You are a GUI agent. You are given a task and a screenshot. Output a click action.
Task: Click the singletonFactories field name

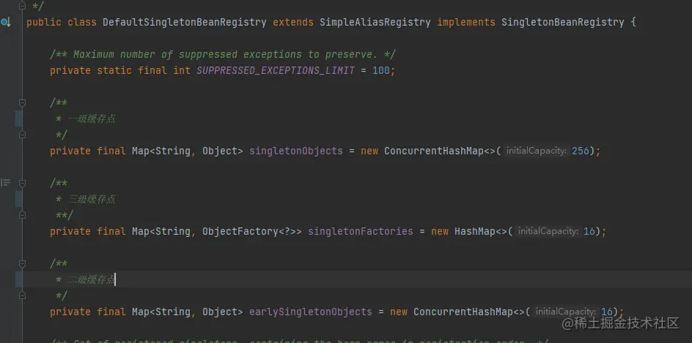[x=361, y=231]
